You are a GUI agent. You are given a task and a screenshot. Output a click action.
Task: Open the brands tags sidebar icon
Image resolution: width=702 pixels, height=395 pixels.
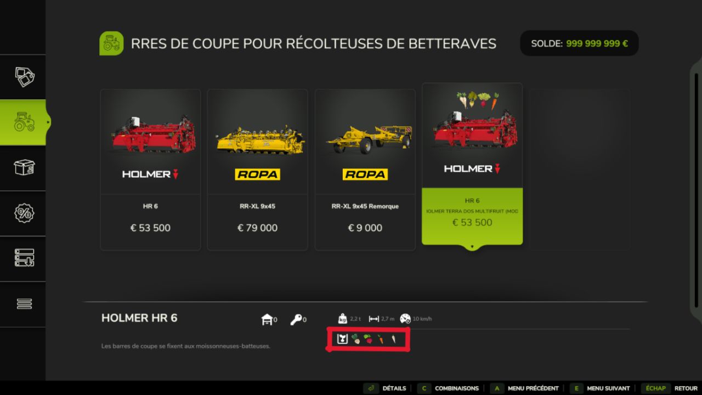[24, 77]
